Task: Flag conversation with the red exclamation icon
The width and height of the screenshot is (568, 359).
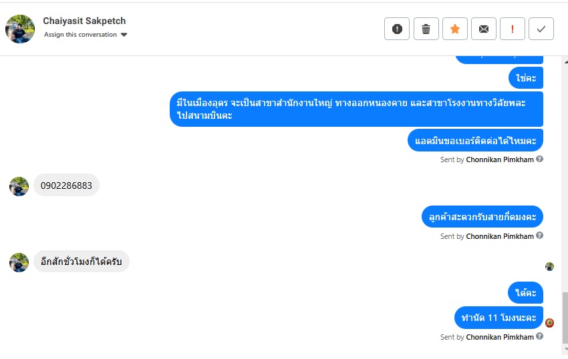Action: point(513,29)
